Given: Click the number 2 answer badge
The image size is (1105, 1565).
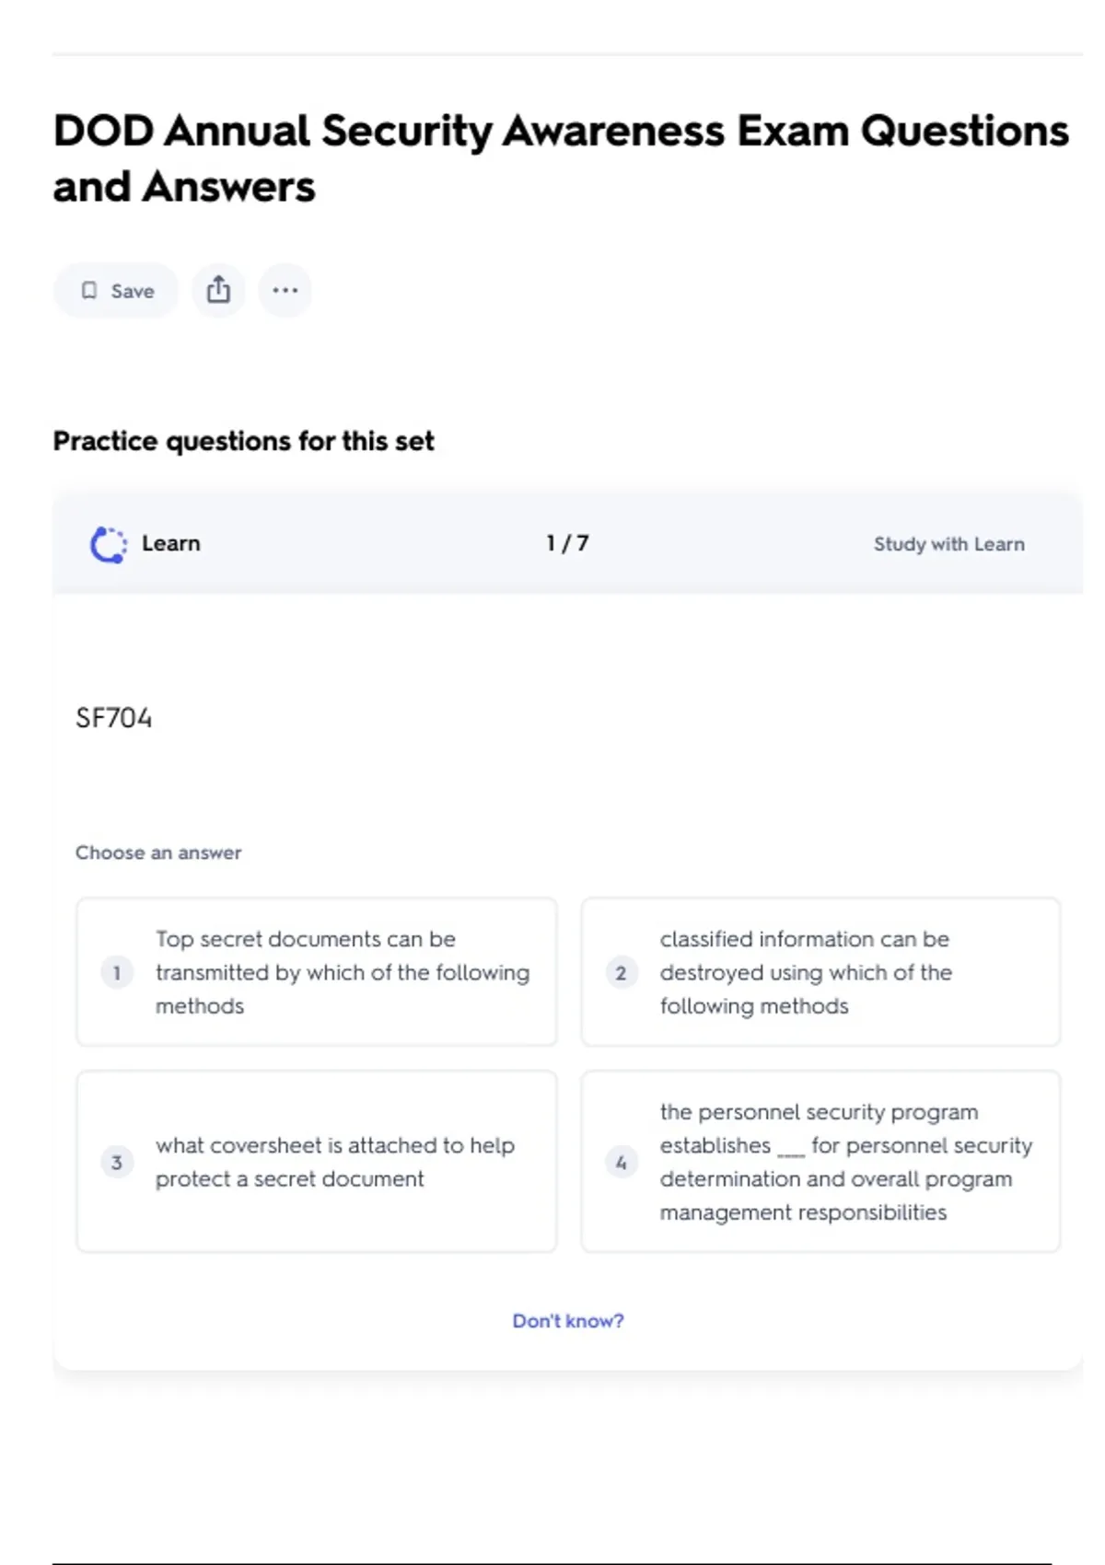Looking at the screenshot, I should click(x=621, y=973).
